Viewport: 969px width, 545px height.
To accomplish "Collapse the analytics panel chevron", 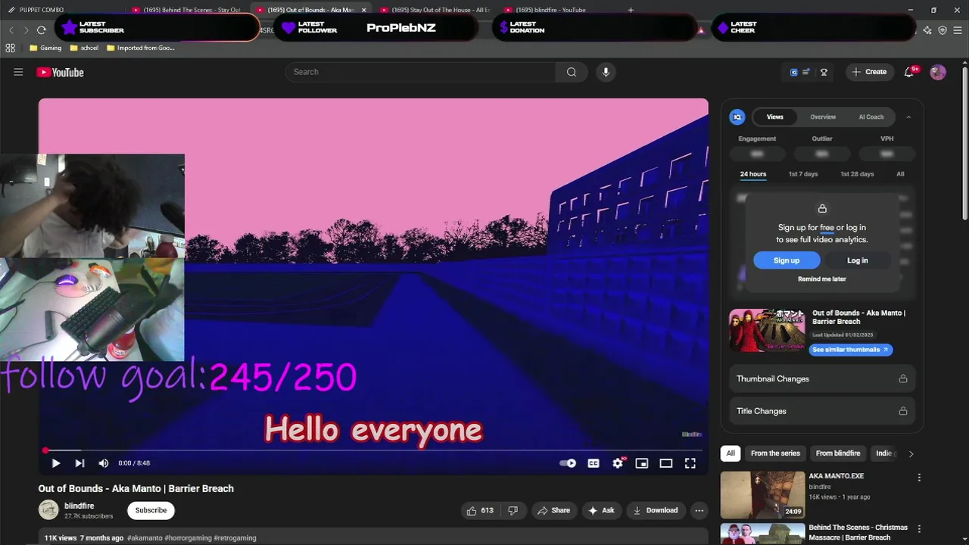I will [908, 117].
